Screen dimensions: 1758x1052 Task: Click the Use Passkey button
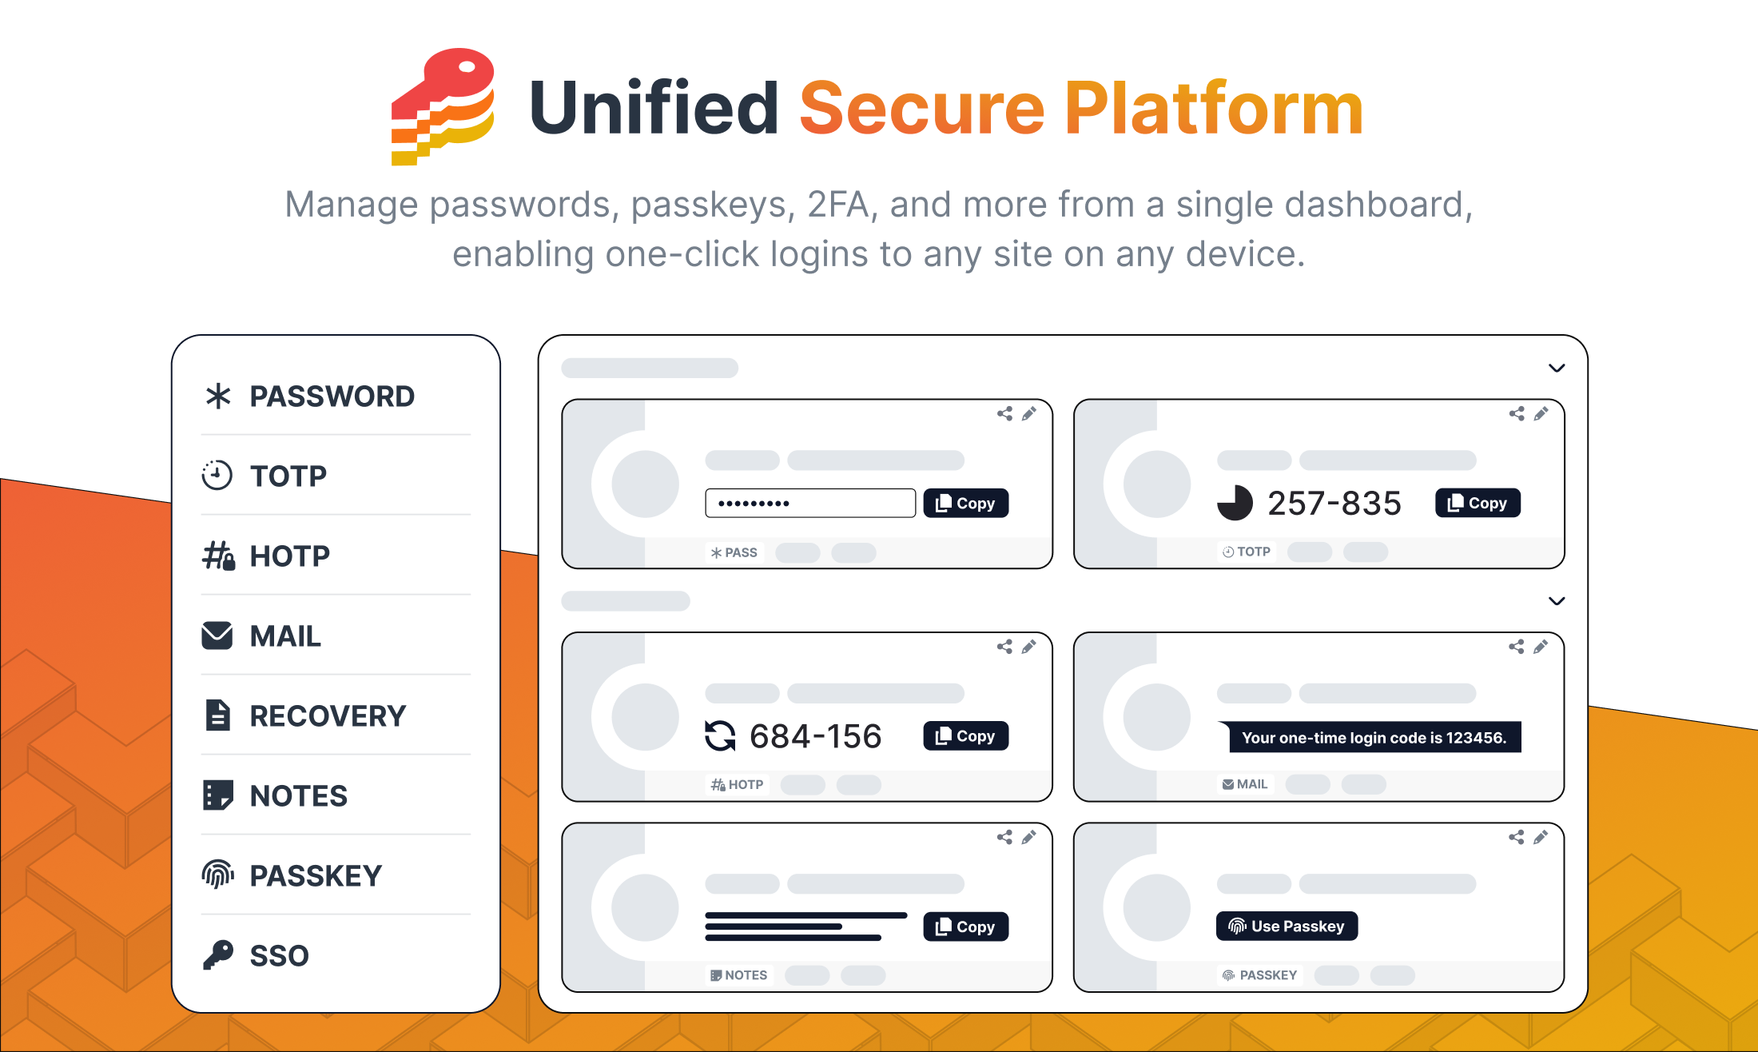1287,926
